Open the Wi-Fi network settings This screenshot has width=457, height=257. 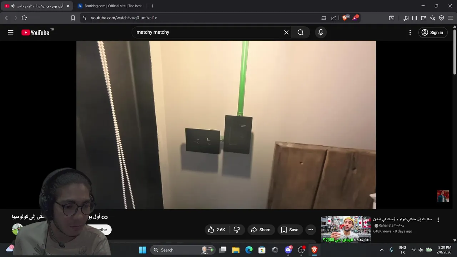click(x=414, y=250)
